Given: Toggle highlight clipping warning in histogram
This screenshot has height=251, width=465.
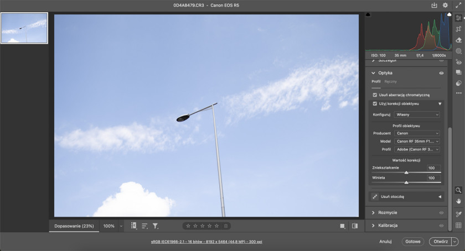Looking at the screenshot, I should (449, 14).
